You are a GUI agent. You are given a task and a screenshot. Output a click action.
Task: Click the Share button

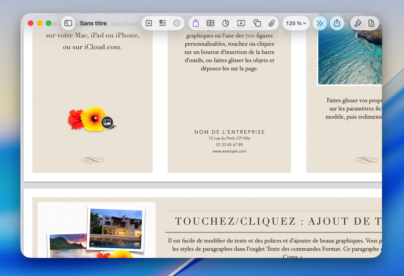click(337, 23)
